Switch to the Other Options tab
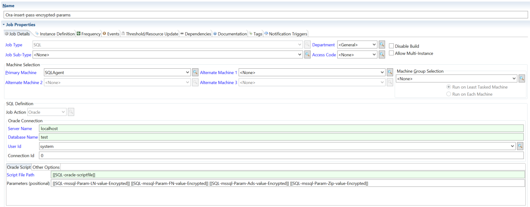 [x=46, y=167]
